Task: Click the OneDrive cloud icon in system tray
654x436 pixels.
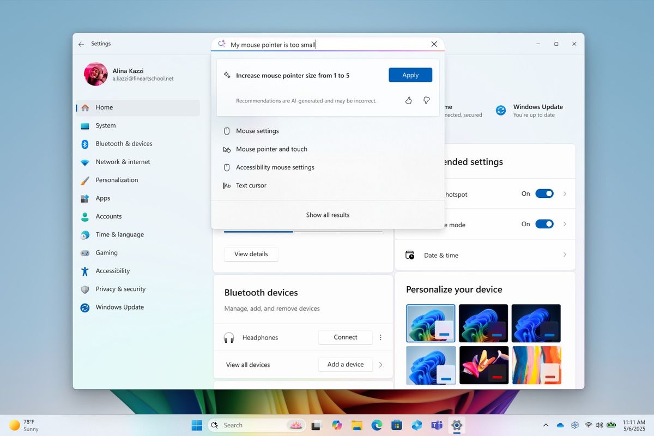Action: (559, 425)
